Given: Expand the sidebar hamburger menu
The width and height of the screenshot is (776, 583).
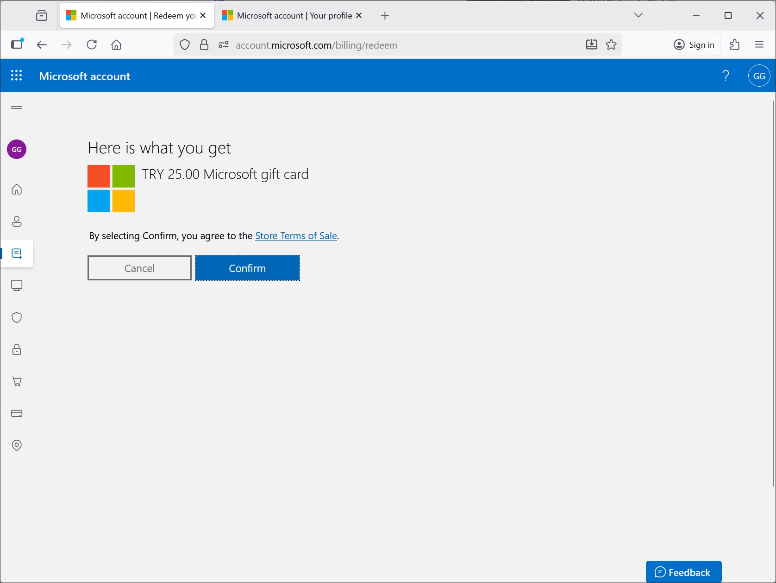Looking at the screenshot, I should [x=17, y=108].
